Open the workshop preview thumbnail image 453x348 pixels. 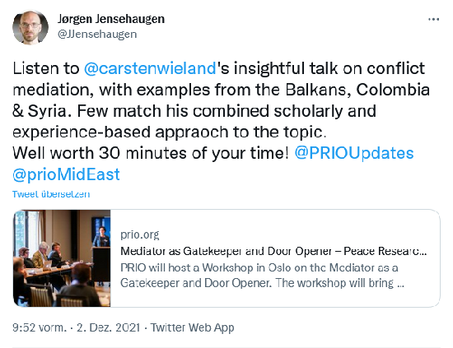pyautogui.click(x=62, y=258)
